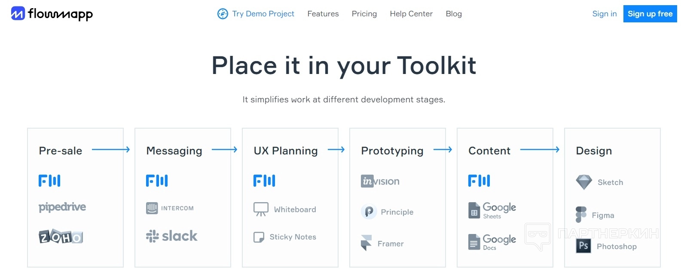Click the compass icon beside Try Demo Project
This screenshot has height=274, width=681.
coord(223,14)
